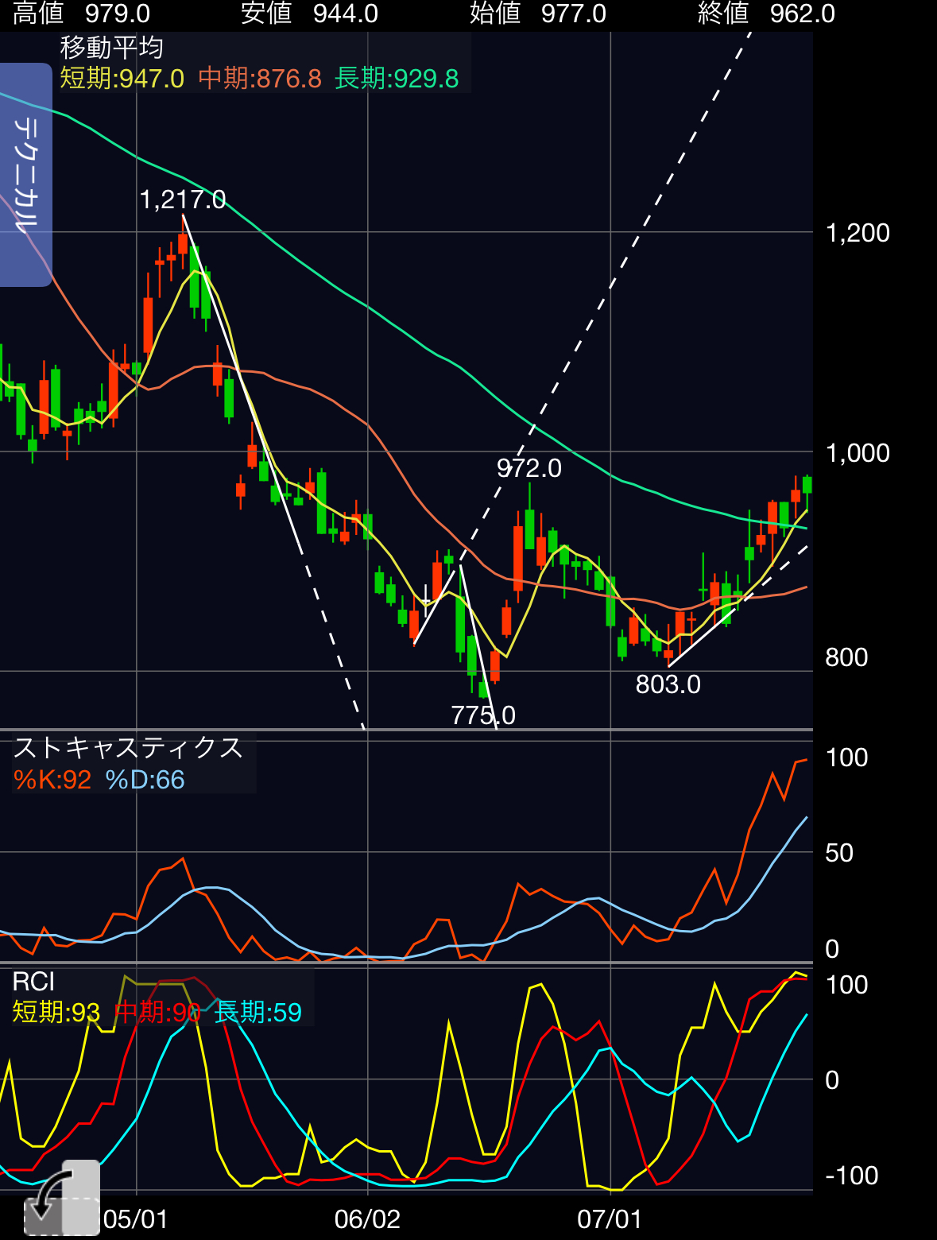Tap the 972.0 high price label
Viewport: 937px width, 1240px height.
click(529, 468)
